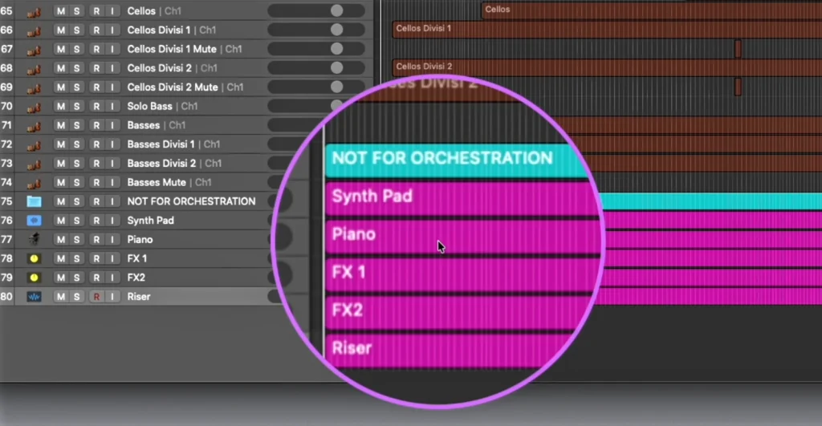
Task: Record-enable the Cellos Divisi 1 Mute track
Action: click(96, 49)
